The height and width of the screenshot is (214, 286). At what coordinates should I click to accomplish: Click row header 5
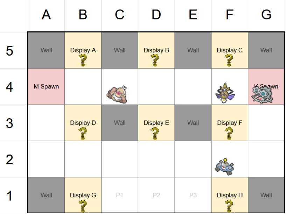point(10,51)
